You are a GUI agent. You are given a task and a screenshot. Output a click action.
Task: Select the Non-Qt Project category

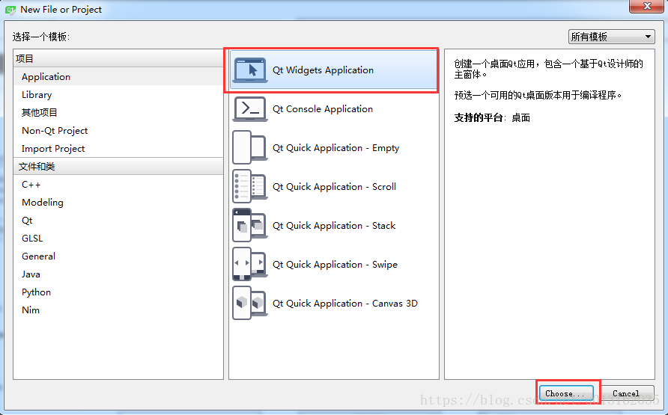pyautogui.click(x=118, y=131)
